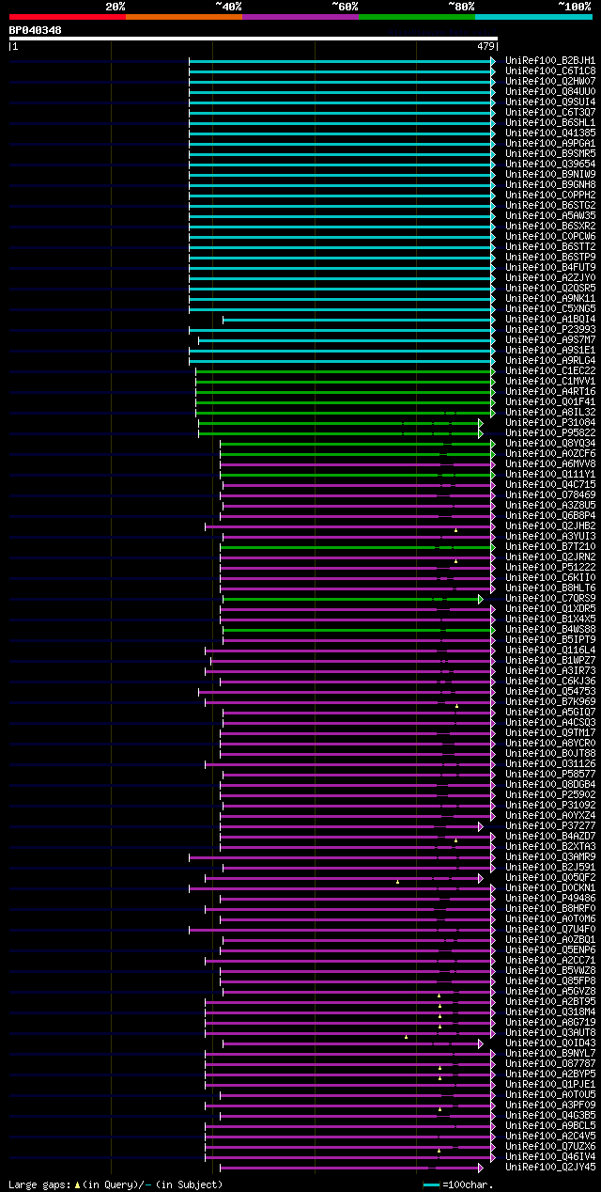The width and height of the screenshot is (601, 1192).
Task: Select hit UniRef100_P58577
Action: click(550, 774)
